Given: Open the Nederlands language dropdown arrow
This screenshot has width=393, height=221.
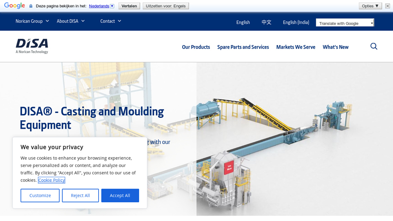Looking at the screenshot, I should click(x=112, y=6).
